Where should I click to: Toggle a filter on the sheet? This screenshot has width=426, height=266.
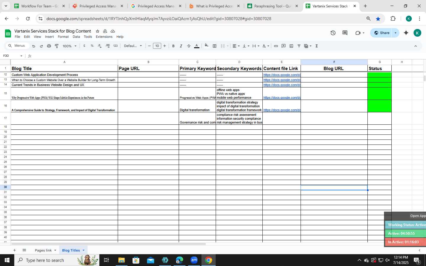(x=299, y=46)
